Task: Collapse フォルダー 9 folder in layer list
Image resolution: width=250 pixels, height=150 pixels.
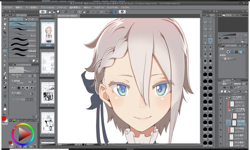Action: pyautogui.click(x=230, y=110)
